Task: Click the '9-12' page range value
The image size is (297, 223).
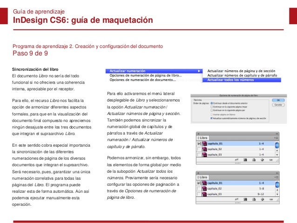Action: point(261,194)
